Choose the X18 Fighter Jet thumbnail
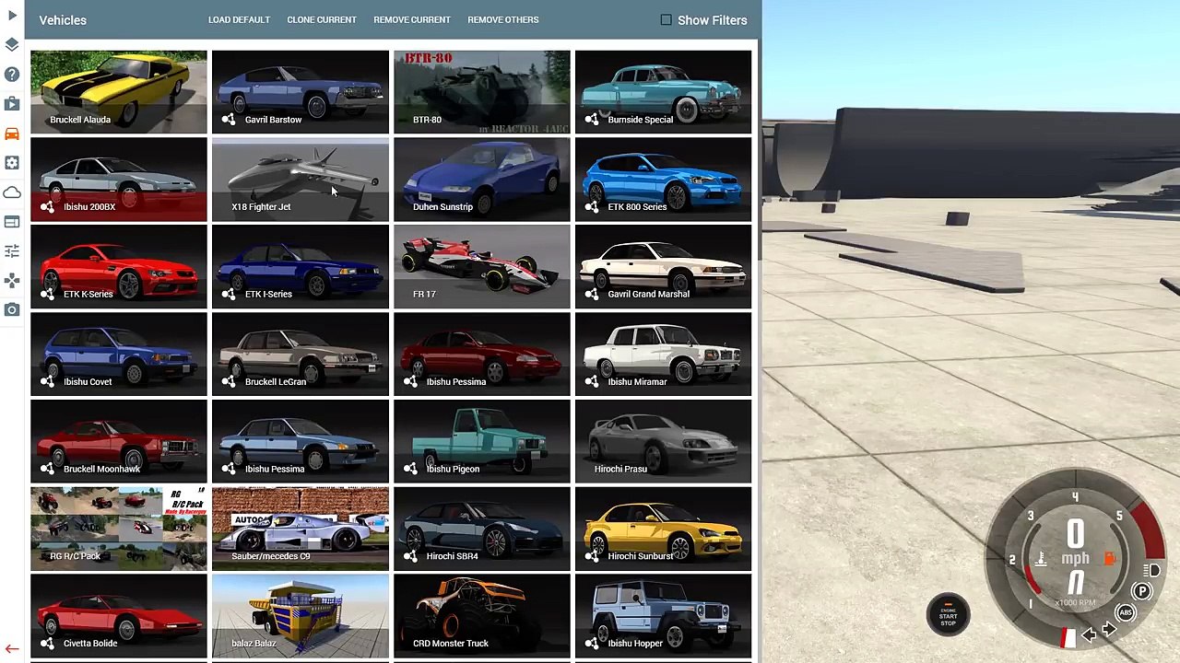The width and height of the screenshot is (1180, 663). 301,180
